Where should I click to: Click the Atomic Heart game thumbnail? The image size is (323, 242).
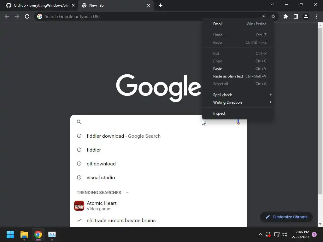(79, 206)
